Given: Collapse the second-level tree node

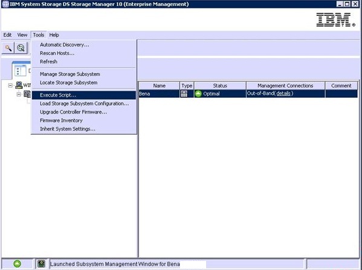Looking at the screenshot, I should (19, 94).
